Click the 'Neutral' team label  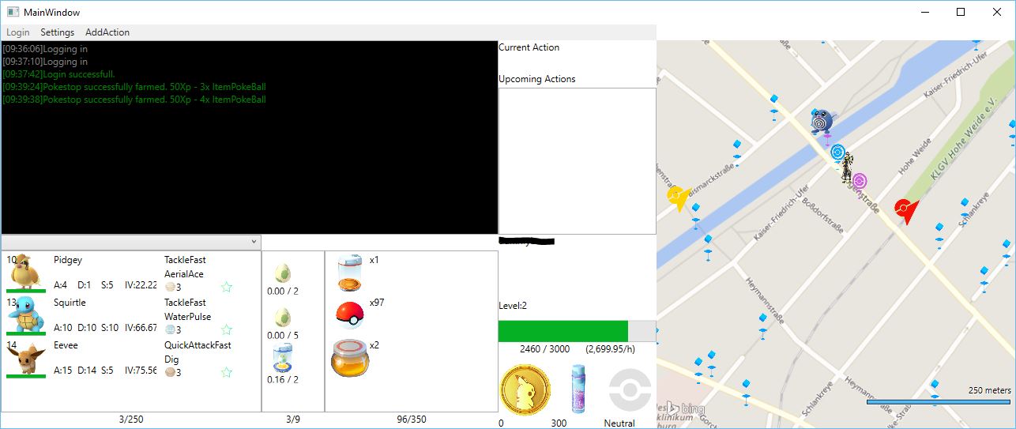pos(619,423)
